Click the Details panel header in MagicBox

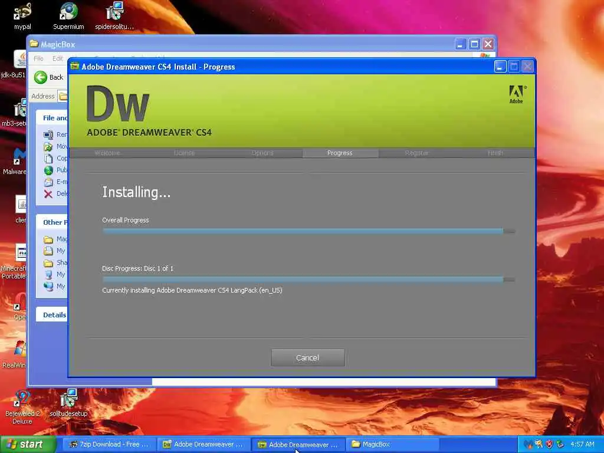coord(52,315)
